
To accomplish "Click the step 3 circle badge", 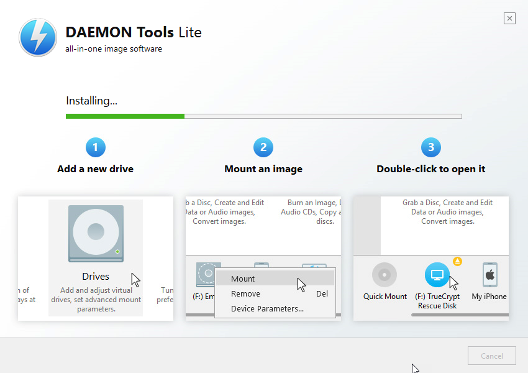I will tap(431, 147).
